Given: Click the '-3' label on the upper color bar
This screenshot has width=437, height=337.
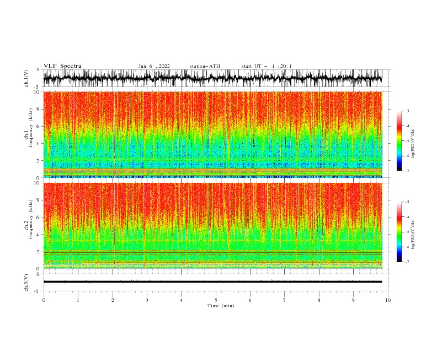Looking at the screenshot, I should (x=407, y=111).
